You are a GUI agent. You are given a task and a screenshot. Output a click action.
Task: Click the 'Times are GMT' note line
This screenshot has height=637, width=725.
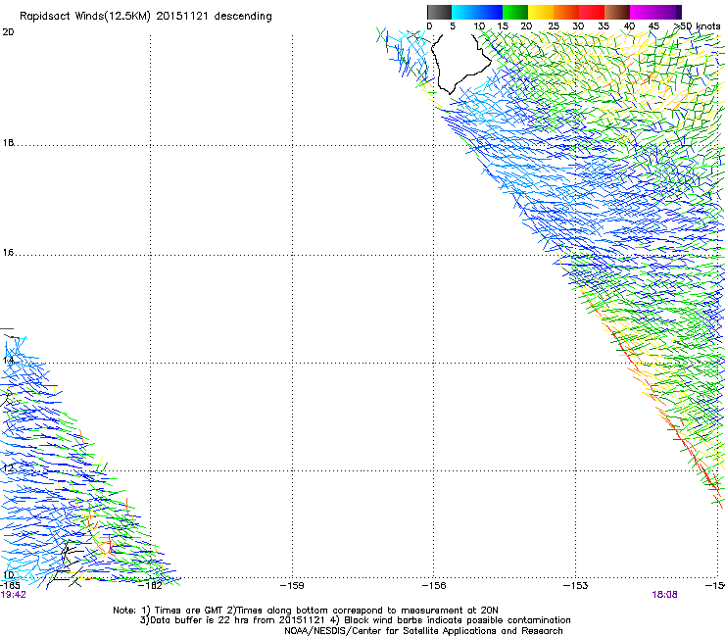tap(306, 611)
